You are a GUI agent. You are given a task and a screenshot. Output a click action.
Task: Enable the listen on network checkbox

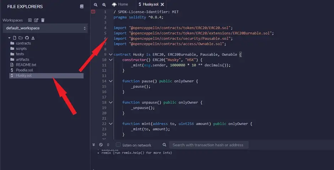(x=118, y=145)
